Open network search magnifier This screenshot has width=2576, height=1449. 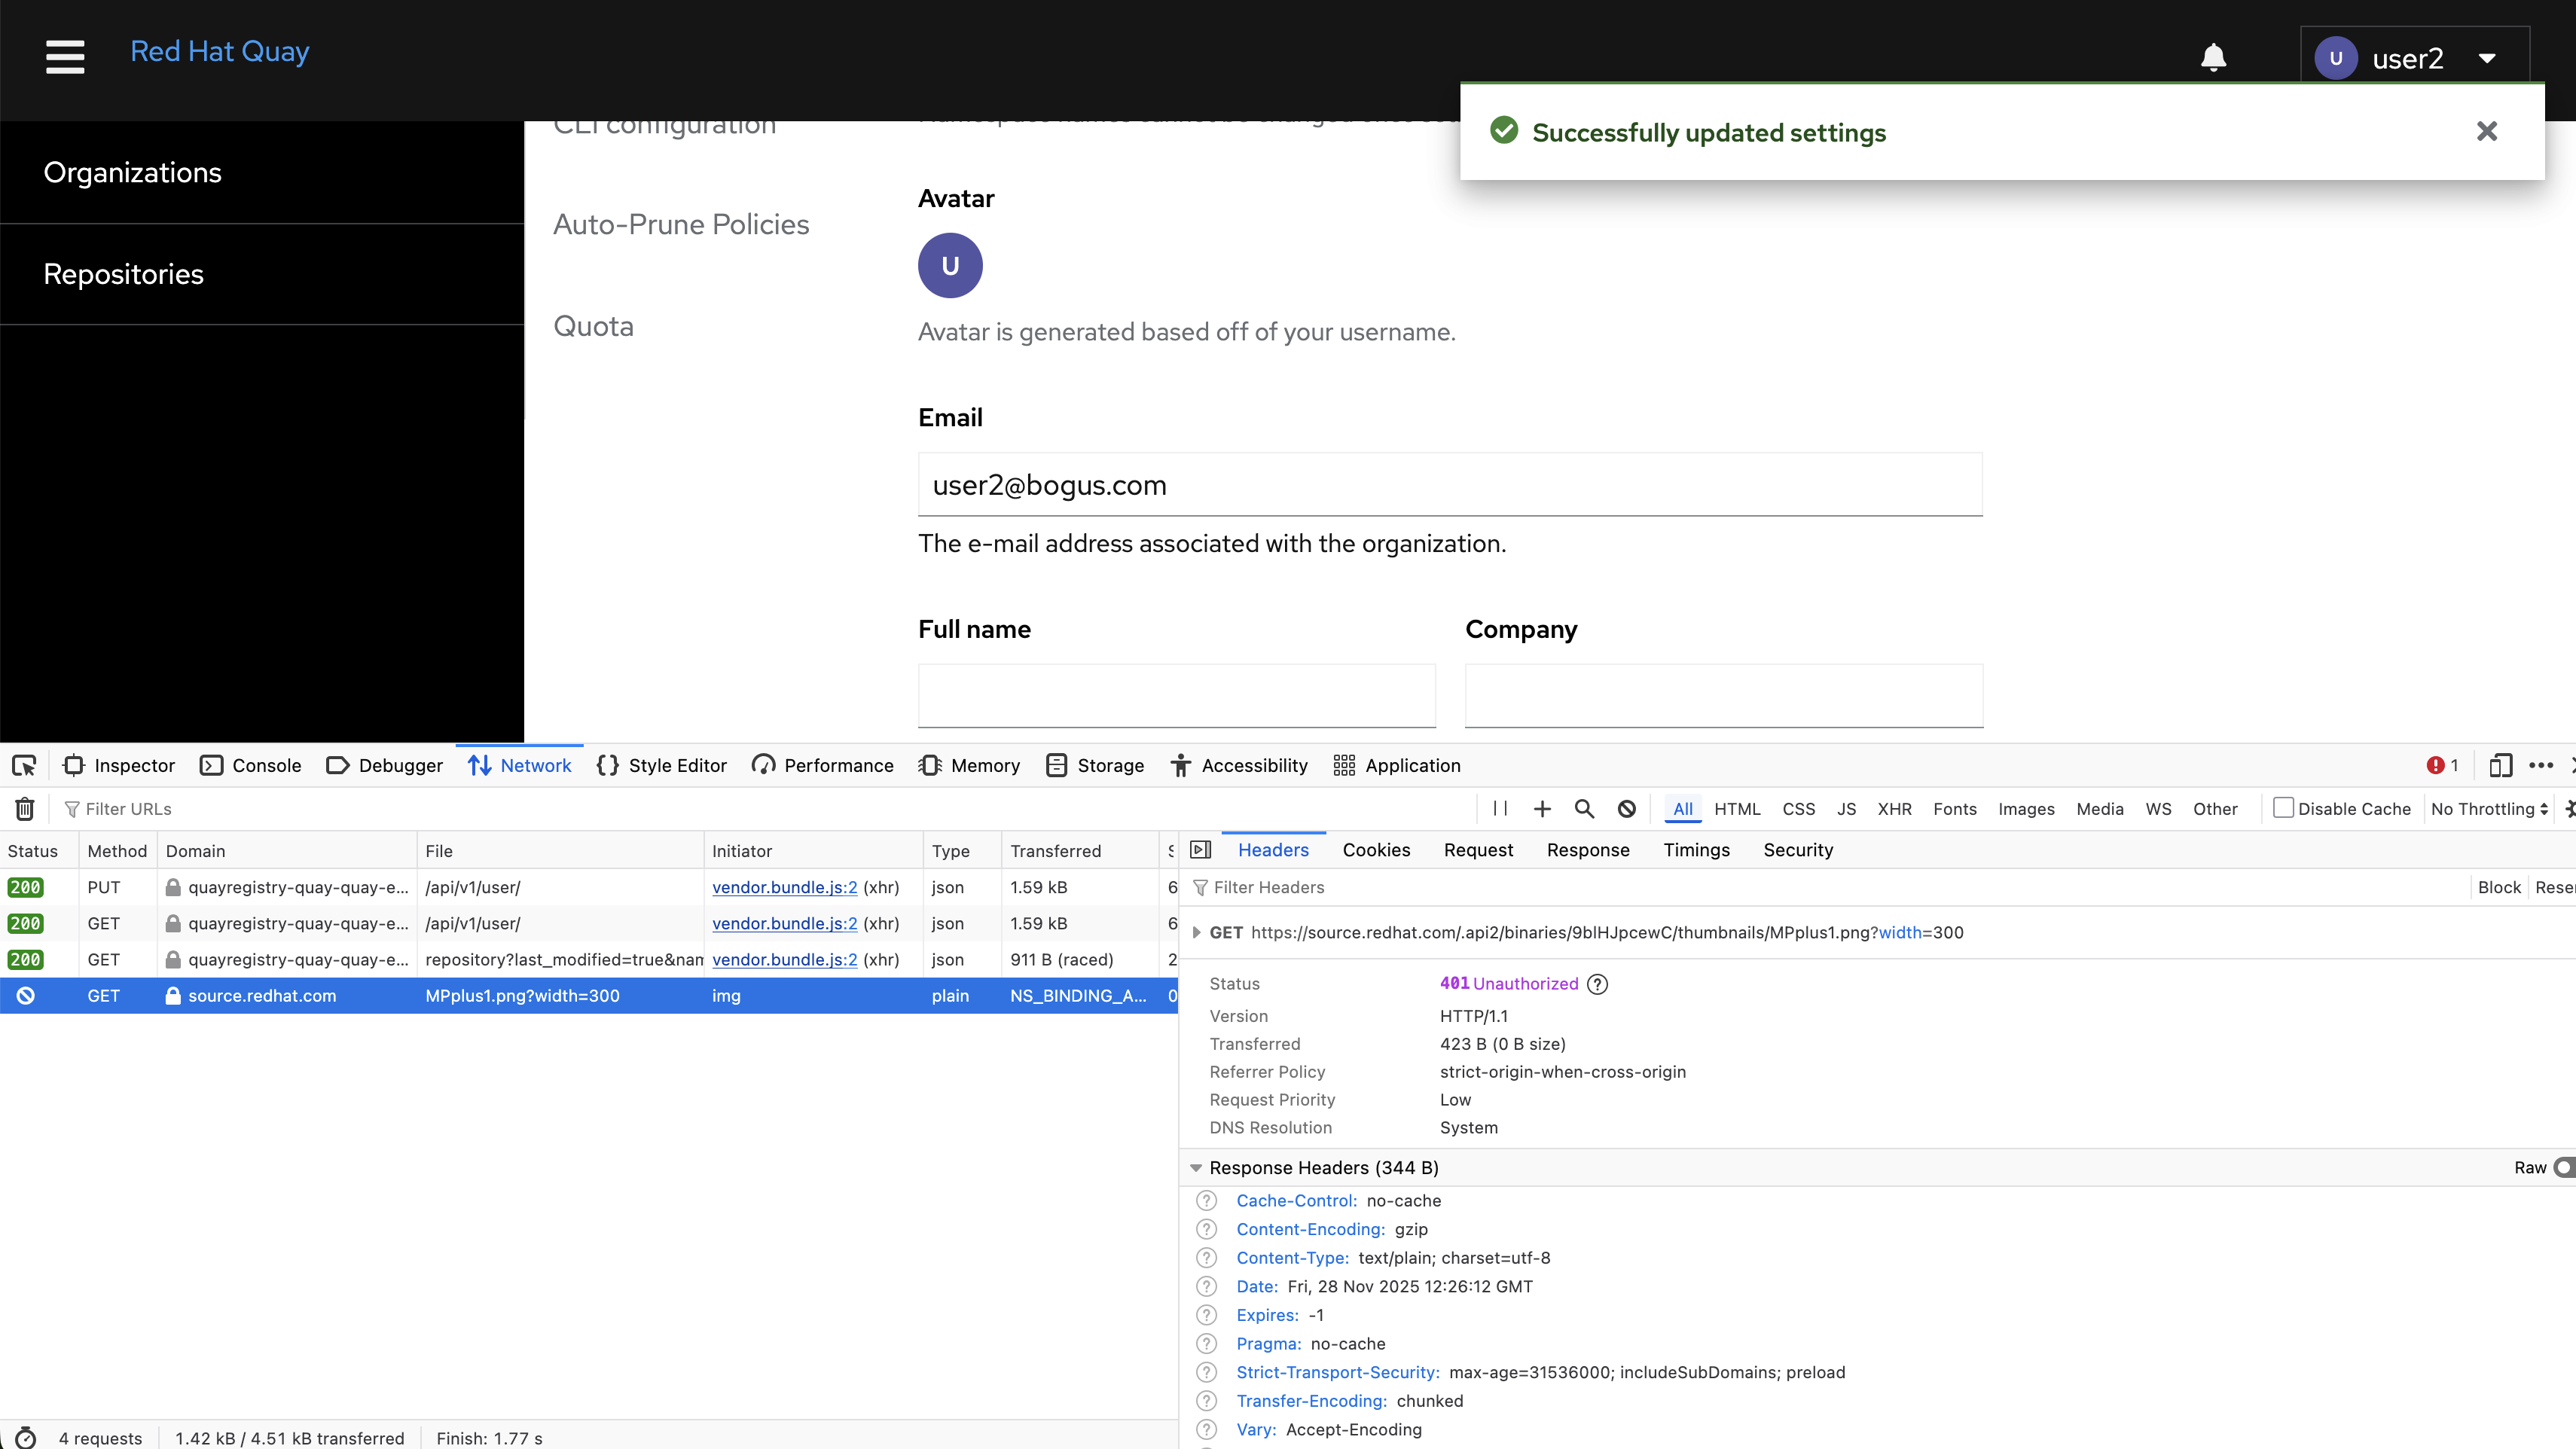1584,808
